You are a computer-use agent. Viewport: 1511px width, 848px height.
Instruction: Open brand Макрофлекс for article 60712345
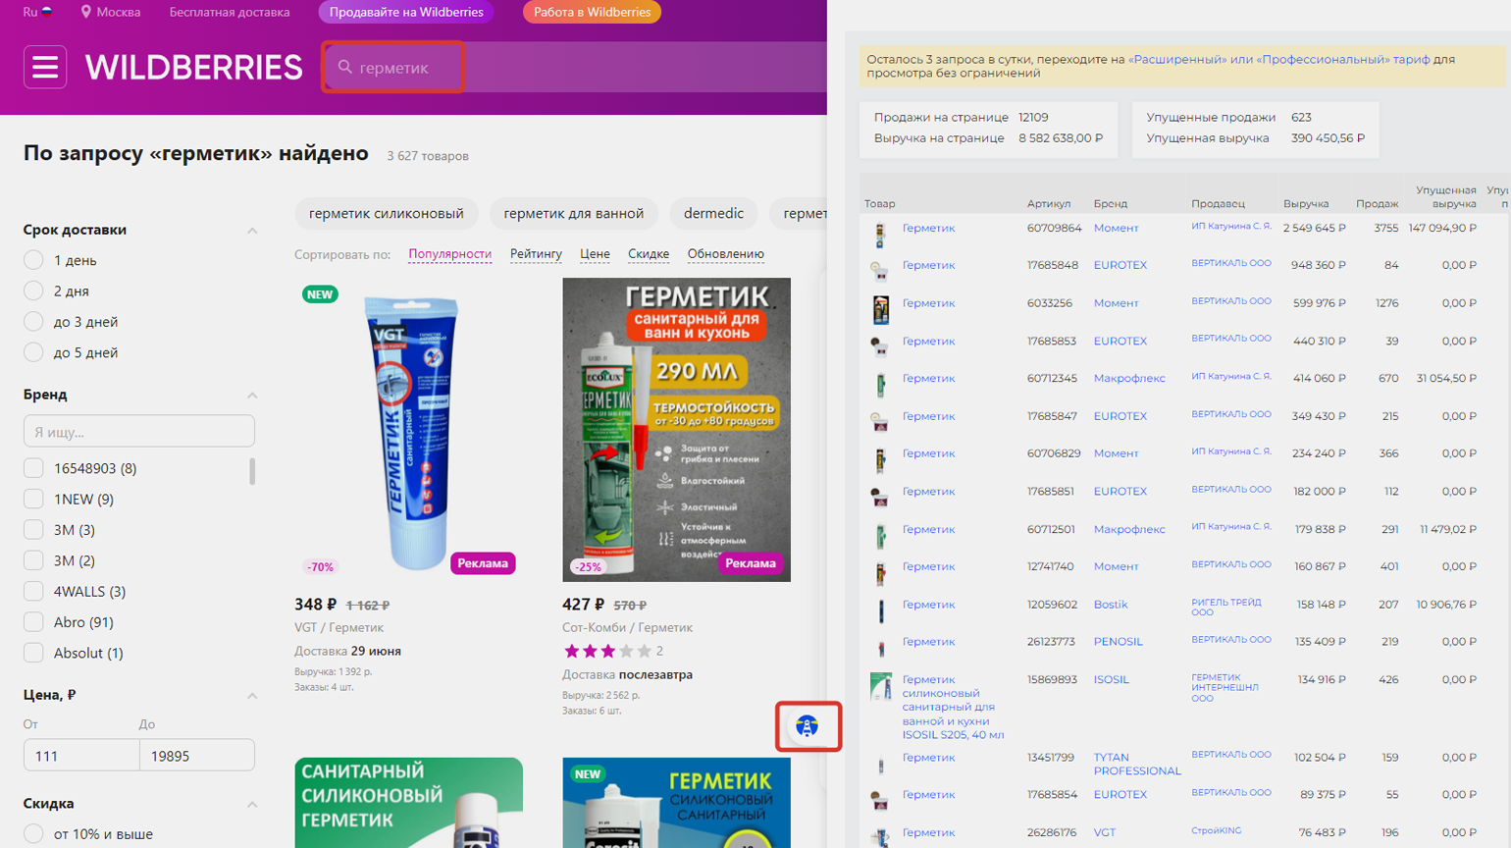(1129, 378)
